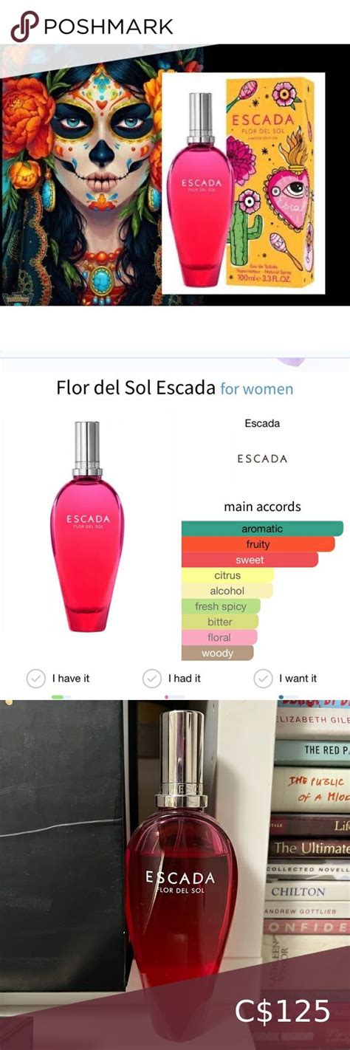
Task: Click the Flor del Sol bottle image
Action: click(x=87, y=526)
